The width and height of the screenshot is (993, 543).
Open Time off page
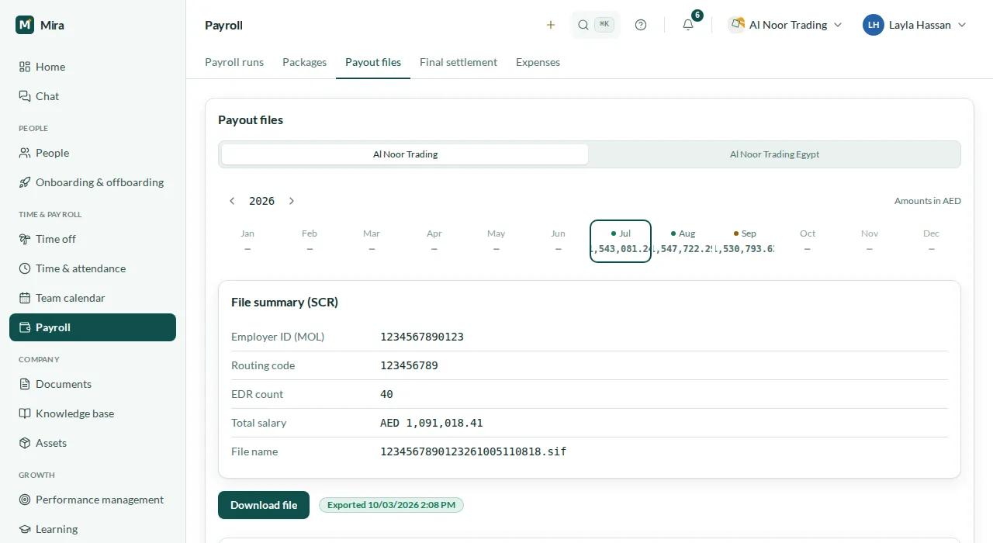coord(92,239)
